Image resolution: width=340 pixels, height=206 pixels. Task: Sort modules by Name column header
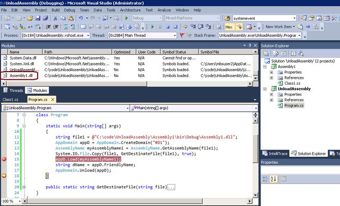(25, 52)
